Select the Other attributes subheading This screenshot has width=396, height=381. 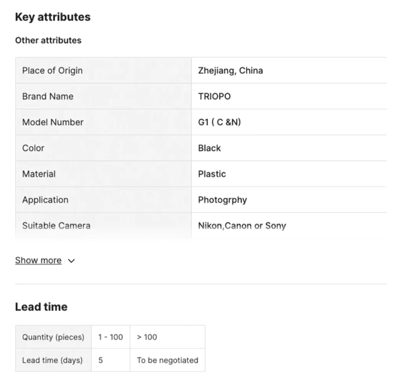click(48, 40)
